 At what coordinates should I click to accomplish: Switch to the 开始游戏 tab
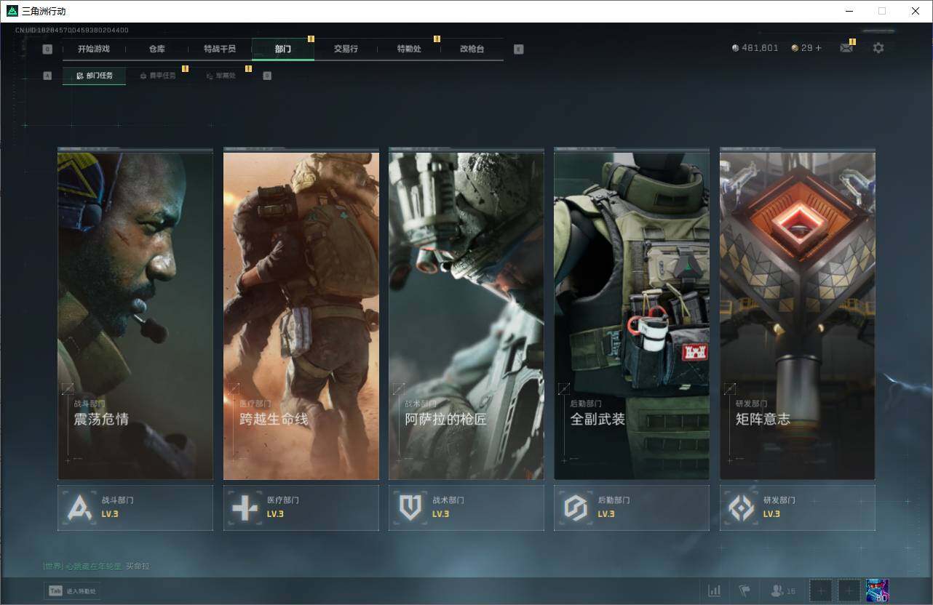coord(94,49)
